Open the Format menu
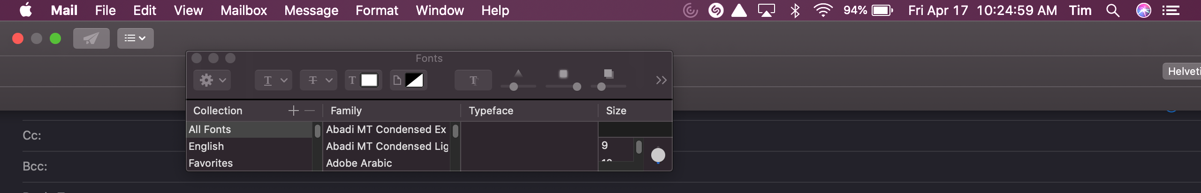Screen dimensions: 1201x193 [x=377, y=10]
